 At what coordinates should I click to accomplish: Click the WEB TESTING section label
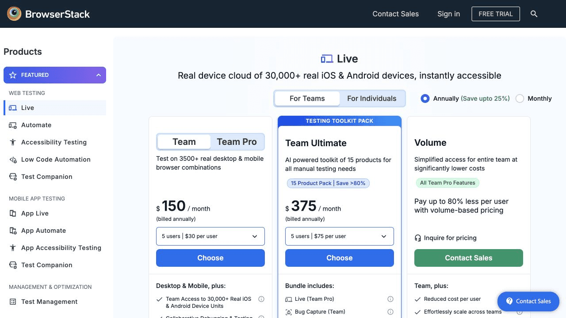point(27,93)
